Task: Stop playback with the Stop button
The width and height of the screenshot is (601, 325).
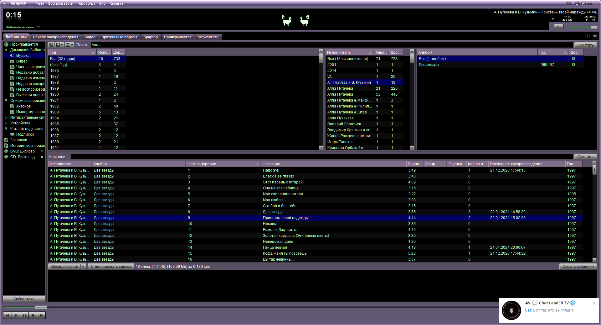Action: click(33, 315)
